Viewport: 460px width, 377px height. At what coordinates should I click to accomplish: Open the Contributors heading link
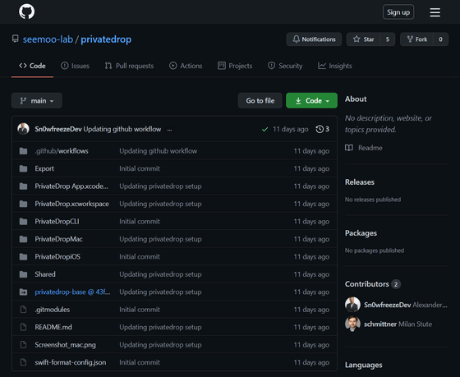click(x=367, y=284)
